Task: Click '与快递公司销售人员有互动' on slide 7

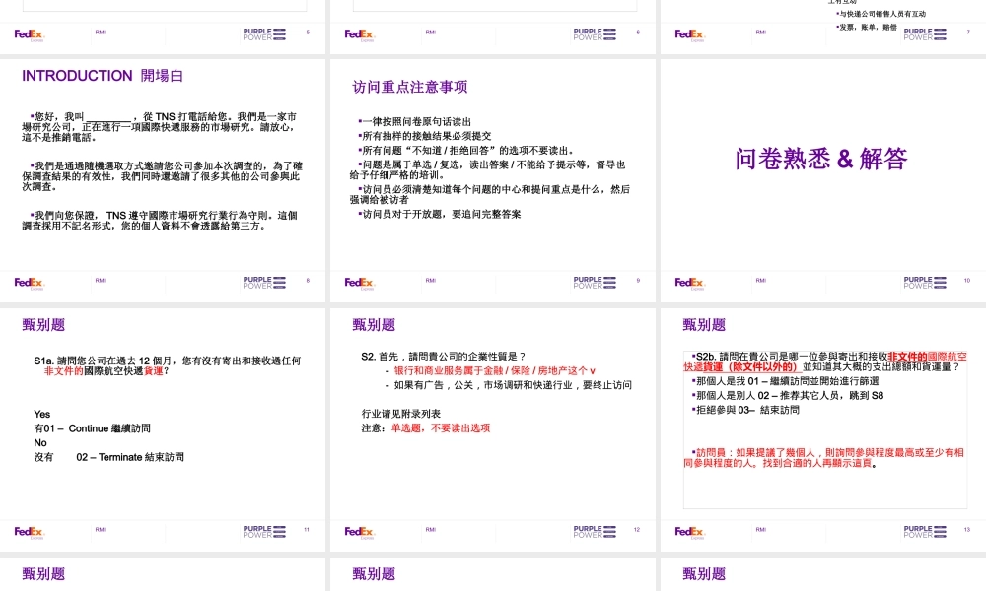Action: point(882,14)
